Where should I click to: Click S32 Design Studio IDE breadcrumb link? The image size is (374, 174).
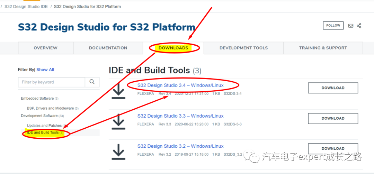(26, 7)
